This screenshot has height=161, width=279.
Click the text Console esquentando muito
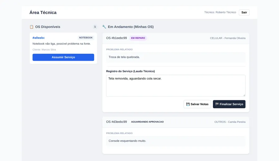(127, 141)
